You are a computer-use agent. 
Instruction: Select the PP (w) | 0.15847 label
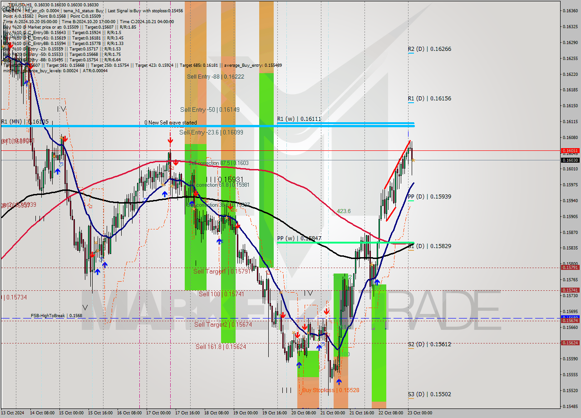pyautogui.click(x=299, y=239)
